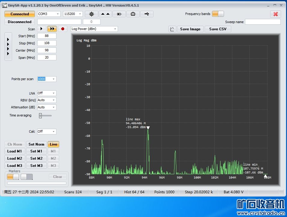This screenshot has height=217, width=287.
Task: Click the small chart icon beside Save Image
Action: (172, 29)
